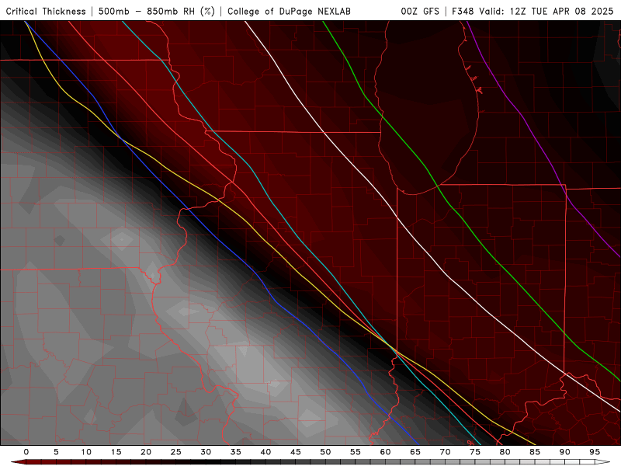Click the '45' value on the color scale
This screenshot has height=466, width=621.
tap(296, 452)
